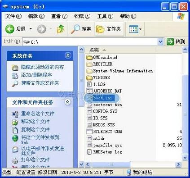Image resolution: width=190 pixels, height=178 pixels.
Task: Select the 1.LOG file icon
Action: point(89,84)
